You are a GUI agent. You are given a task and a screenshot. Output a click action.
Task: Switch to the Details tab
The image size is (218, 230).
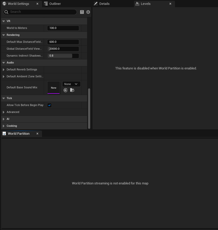point(104,4)
